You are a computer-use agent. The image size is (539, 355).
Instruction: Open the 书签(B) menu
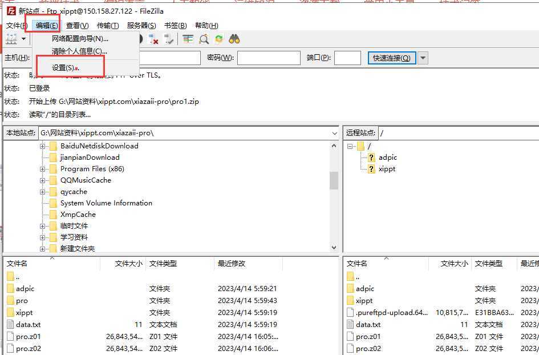coord(175,26)
